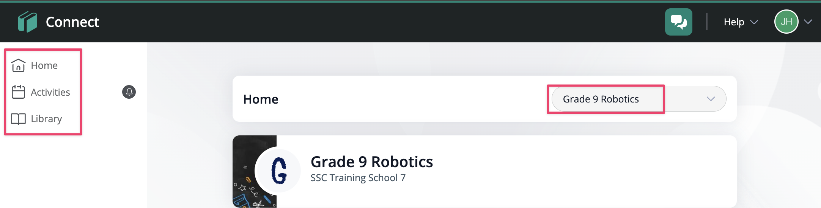Click the Connect brand title
The height and width of the screenshot is (208, 821).
click(x=72, y=22)
